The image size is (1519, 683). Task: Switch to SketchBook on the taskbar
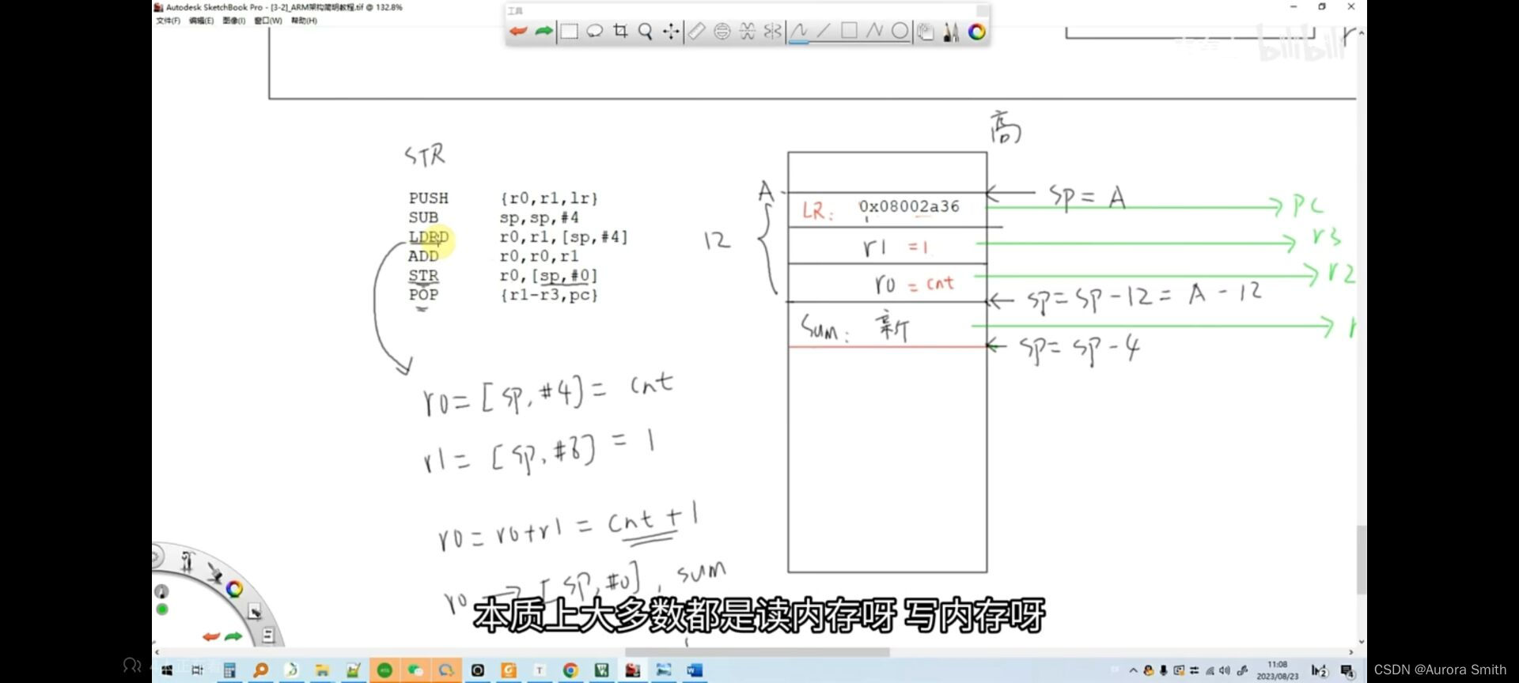[x=633, y=670]
